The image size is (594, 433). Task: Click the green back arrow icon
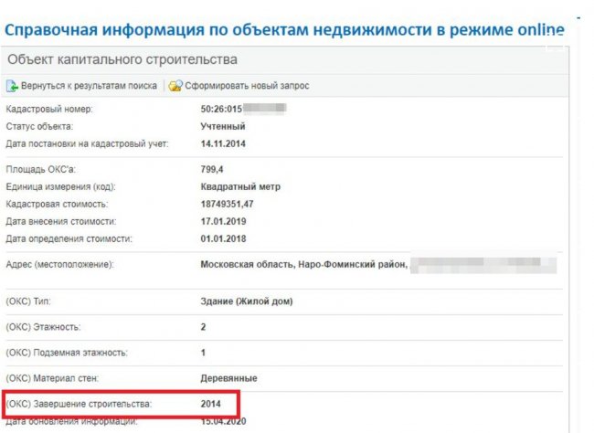point(13,86)
